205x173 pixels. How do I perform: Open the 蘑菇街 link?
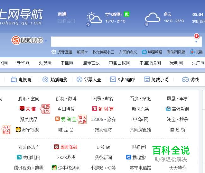click(x=178, y=130)
